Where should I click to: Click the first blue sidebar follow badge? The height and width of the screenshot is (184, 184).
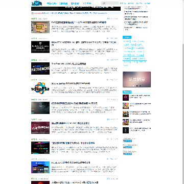pyautogui.click(x=127, y=141)
